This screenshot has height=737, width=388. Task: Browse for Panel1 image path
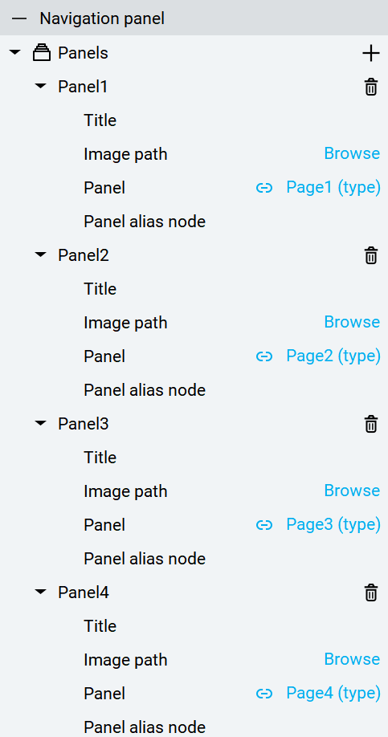pos(352,153)
